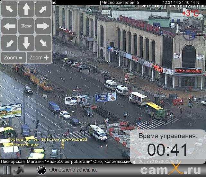Move camera diagonally up-right
This screenshot has height=177, width=206.
coord(43,9)
